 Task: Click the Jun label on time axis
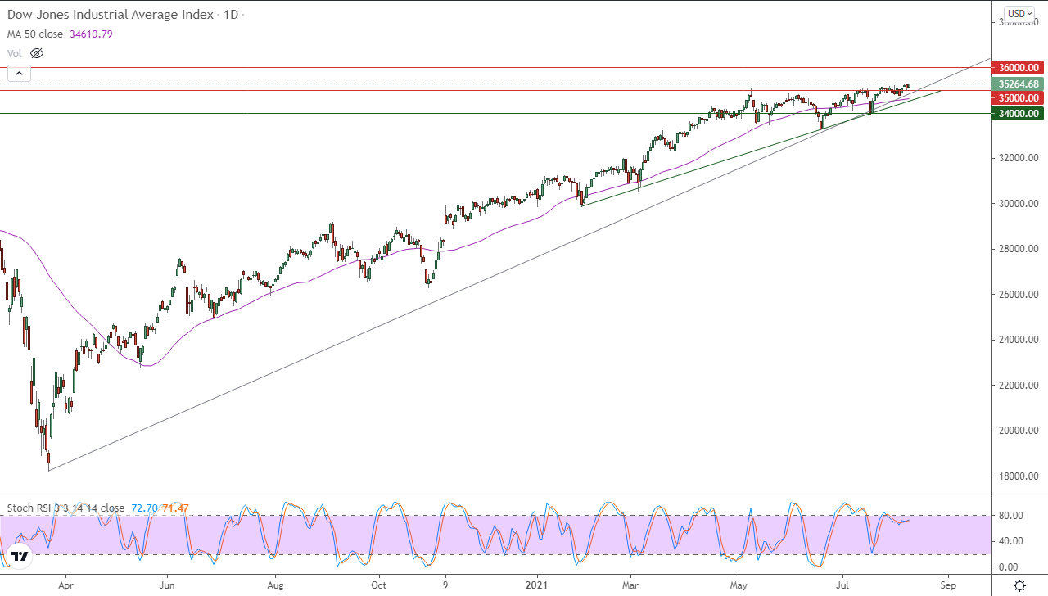(167, 586)
